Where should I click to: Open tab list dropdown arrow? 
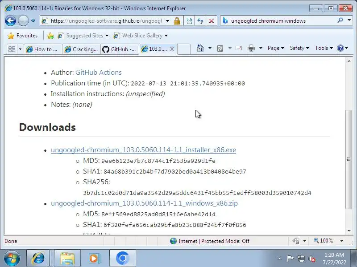pyautogui.click(x=20, y=49)
